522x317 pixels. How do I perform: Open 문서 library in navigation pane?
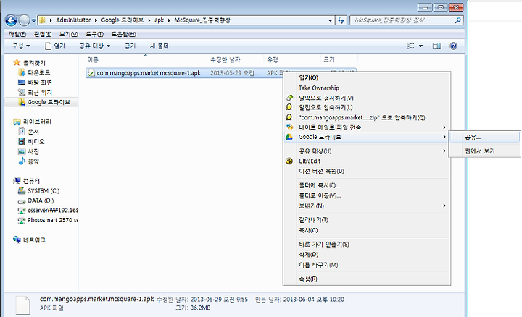28,132
